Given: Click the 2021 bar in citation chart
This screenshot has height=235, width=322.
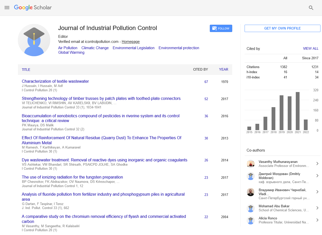Looking at the screenshot, I should pyautogui.click(x=298, y=111).
